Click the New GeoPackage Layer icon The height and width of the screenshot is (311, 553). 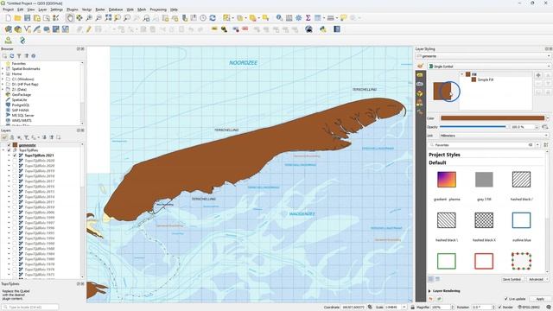tap(17, 29)
